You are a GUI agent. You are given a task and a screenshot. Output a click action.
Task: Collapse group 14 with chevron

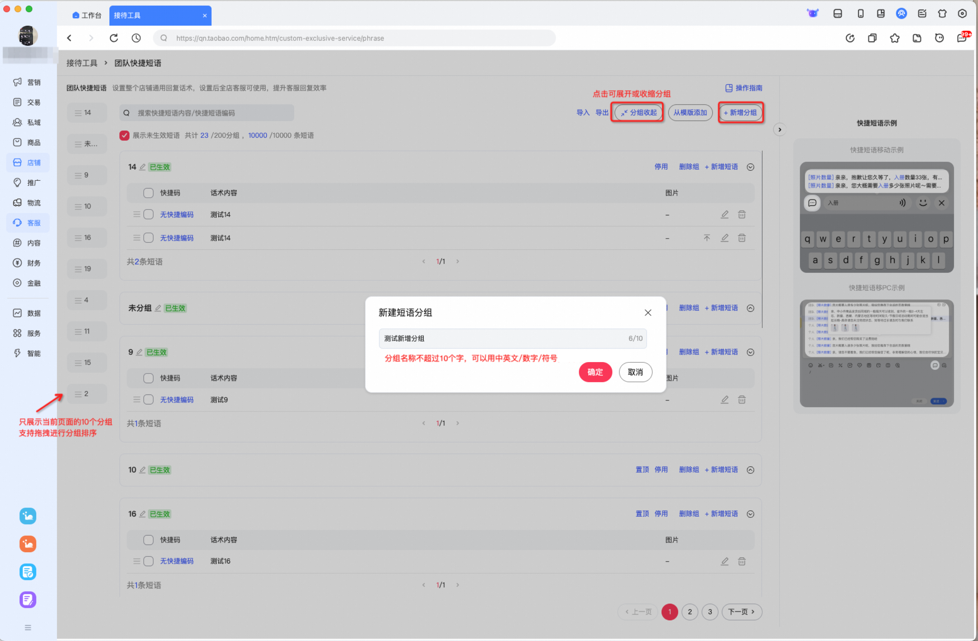click(750, 167)
